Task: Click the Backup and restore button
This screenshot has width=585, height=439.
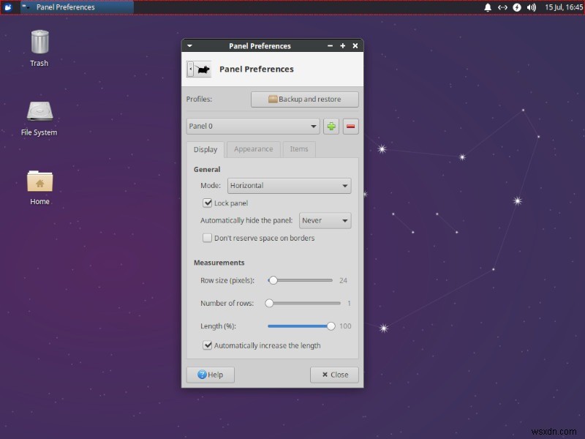Action: tap(304, 99)
